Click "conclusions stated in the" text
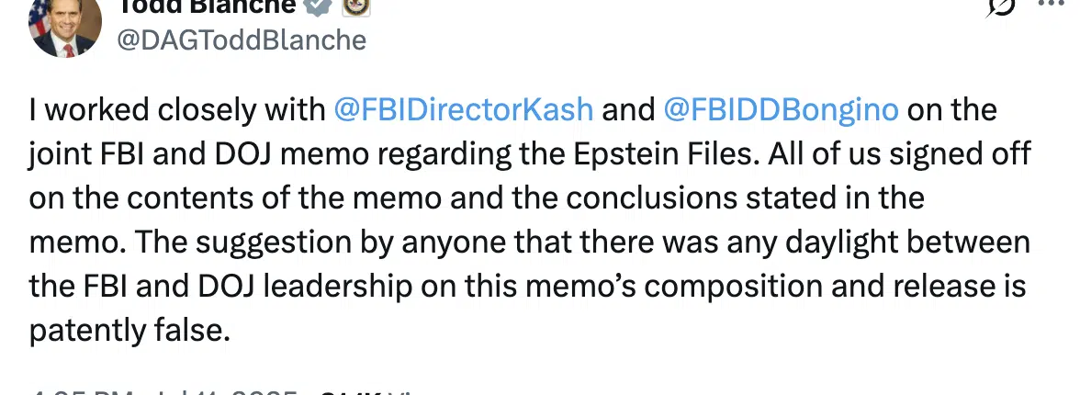 pyautogui.click(x=746, y=198)
